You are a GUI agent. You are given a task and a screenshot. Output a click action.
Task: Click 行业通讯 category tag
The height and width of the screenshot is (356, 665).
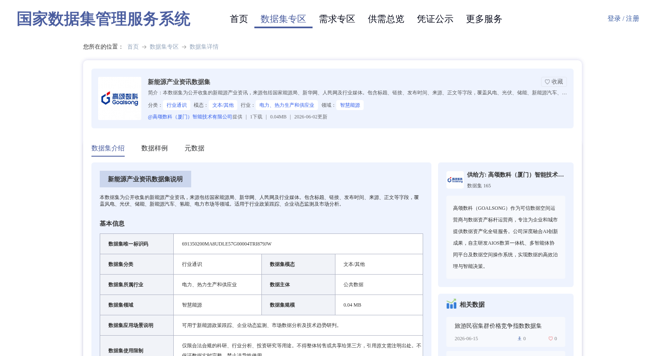pyautogui.click(x=177, y=105)
